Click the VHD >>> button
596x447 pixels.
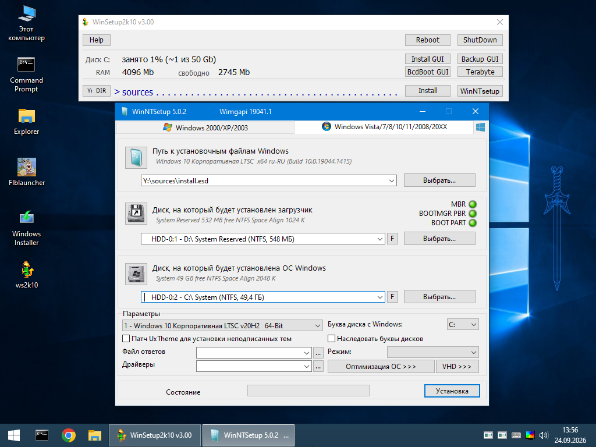(457, 367)
